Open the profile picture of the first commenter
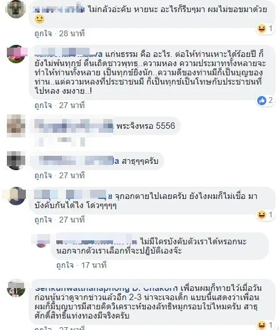This screenshot has width=279, height=330. (x=16, y=9)
